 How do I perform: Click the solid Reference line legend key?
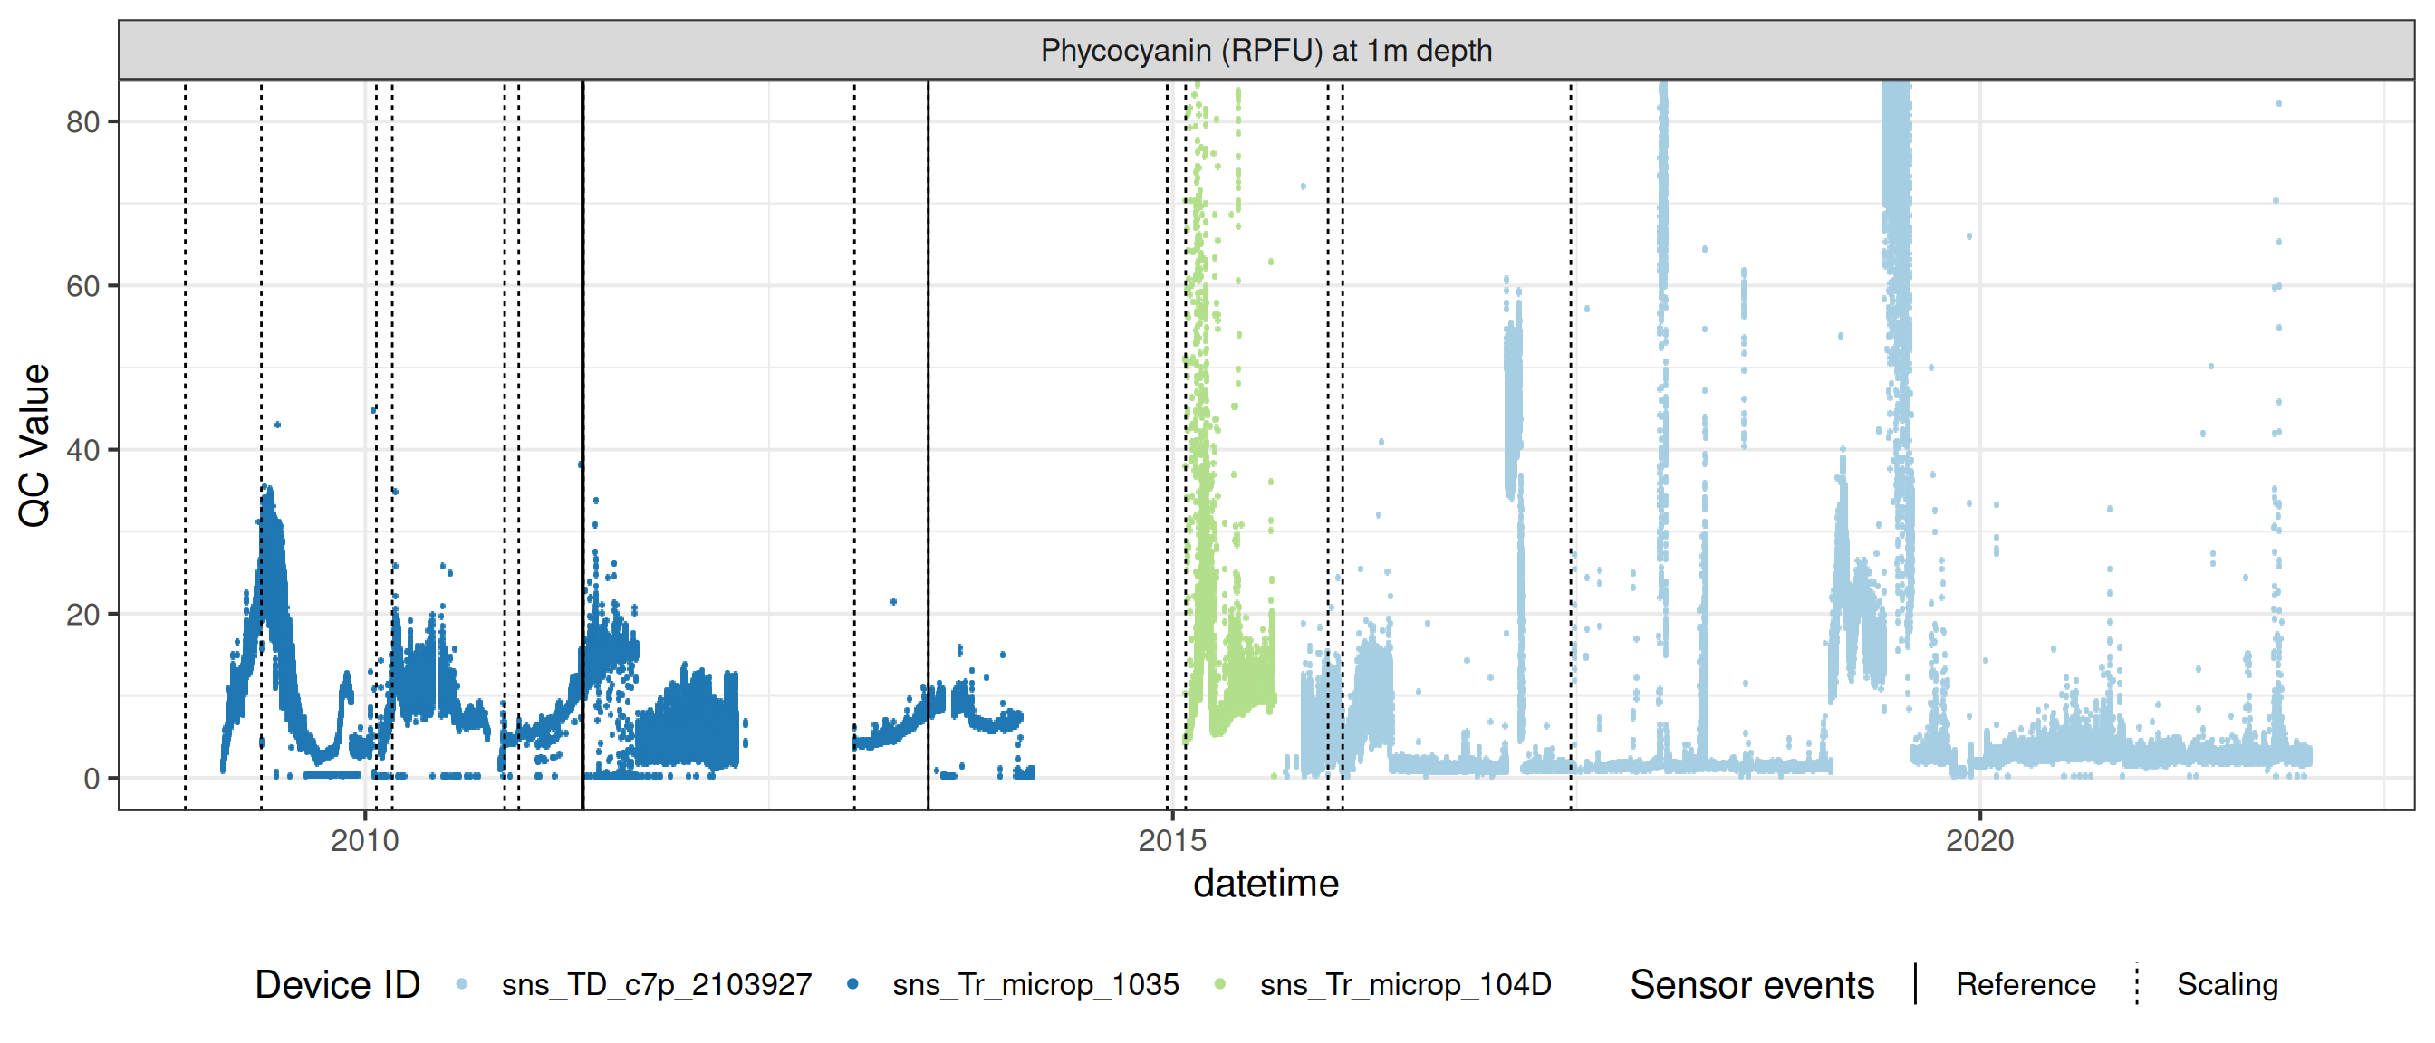coord(1915,984)
